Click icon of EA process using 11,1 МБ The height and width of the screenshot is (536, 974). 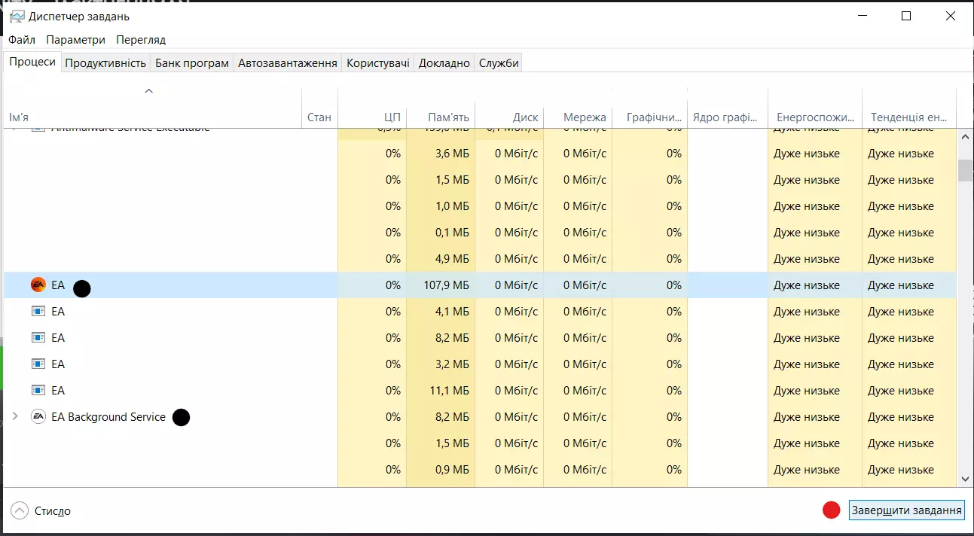tap(38, 391)
